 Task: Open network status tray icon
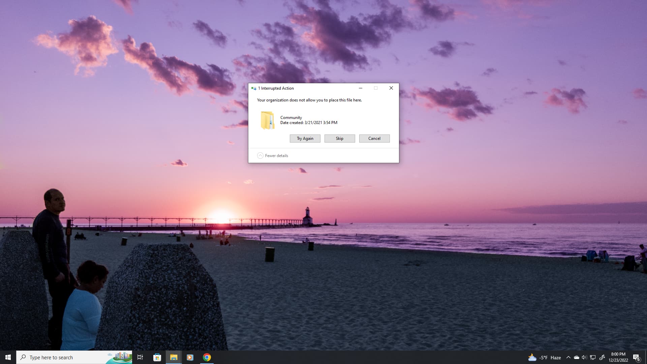tap(593, 357)
